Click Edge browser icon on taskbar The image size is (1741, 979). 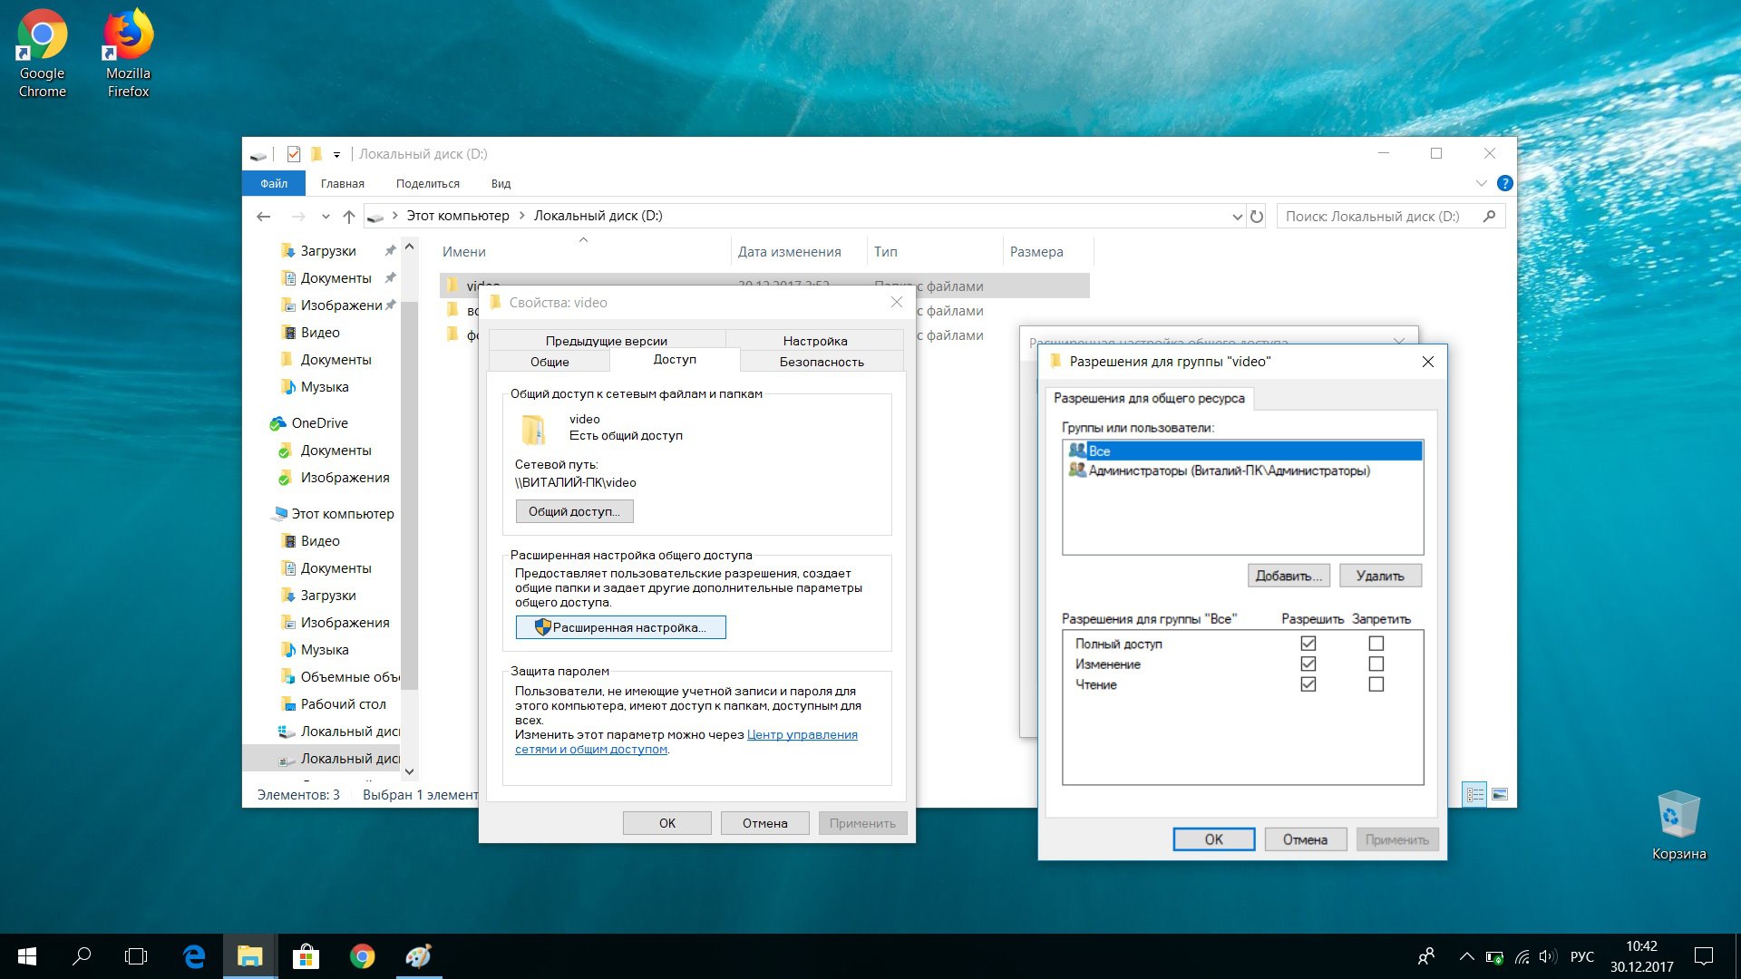(194, 956)
